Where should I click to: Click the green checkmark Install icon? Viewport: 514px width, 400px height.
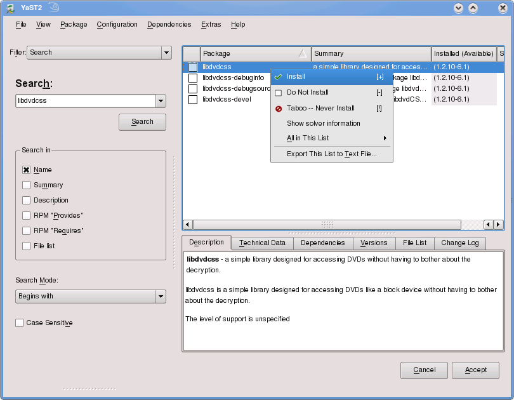[279, 77]
